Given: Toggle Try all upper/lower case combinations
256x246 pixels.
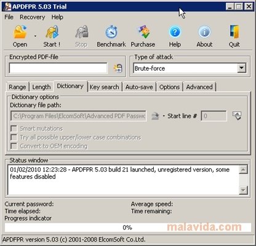Looking at the screenshot, I should 14,137.
